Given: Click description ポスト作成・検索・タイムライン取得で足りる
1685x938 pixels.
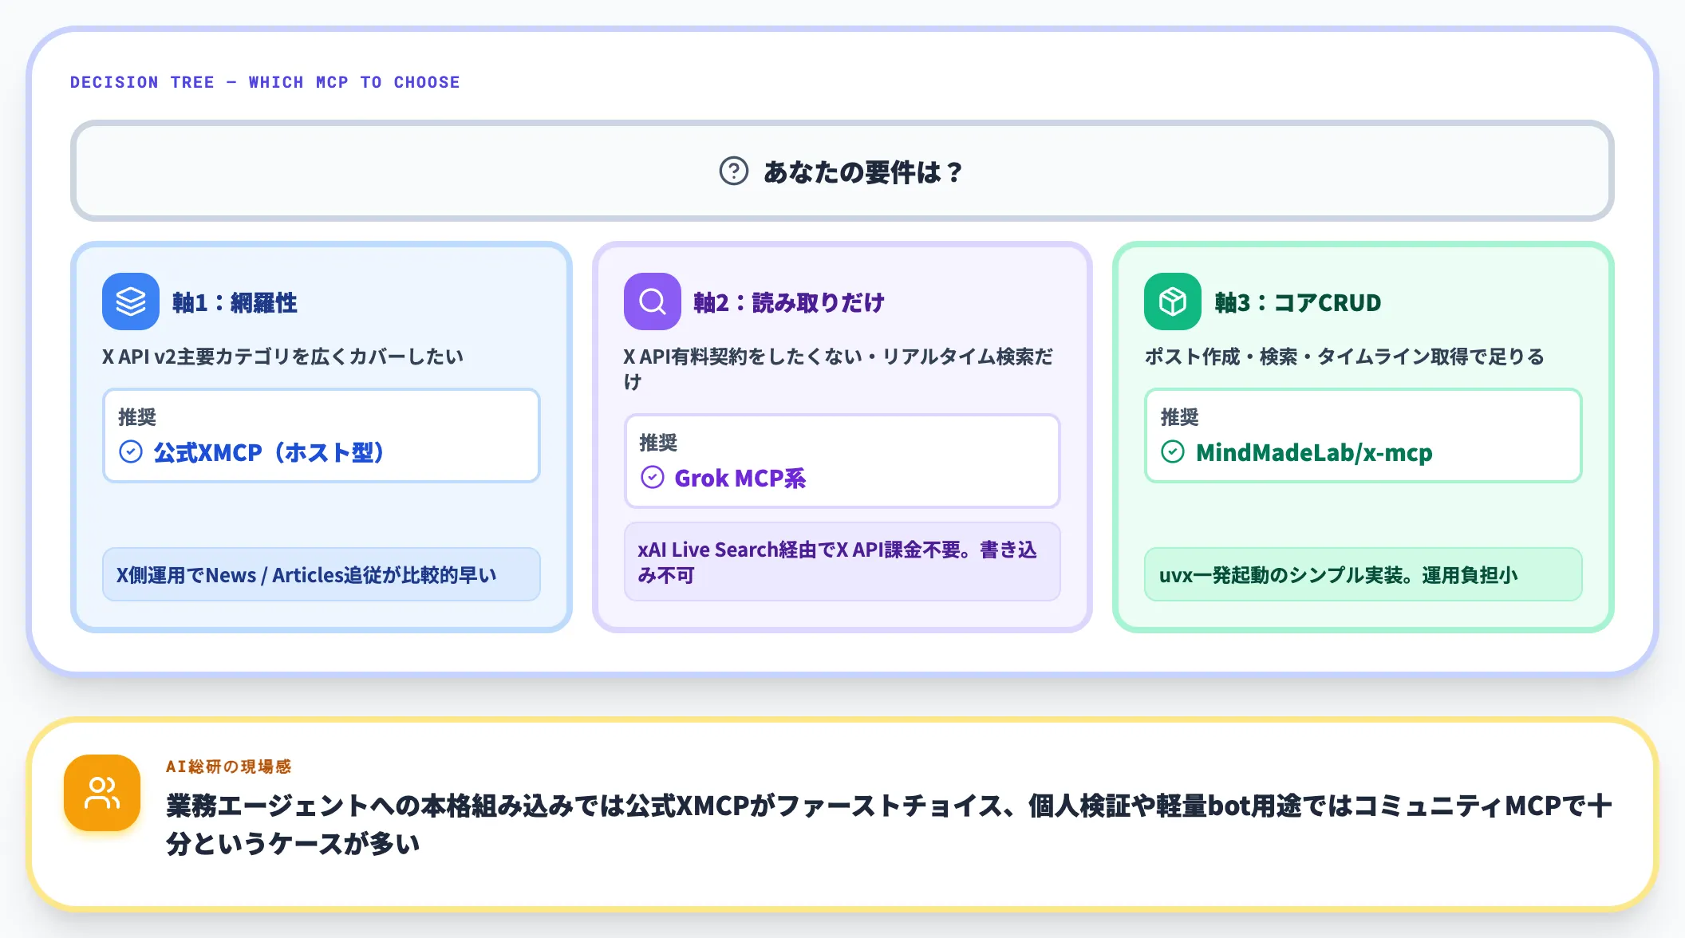Looking at the screenshot, I should point(1345,357).
